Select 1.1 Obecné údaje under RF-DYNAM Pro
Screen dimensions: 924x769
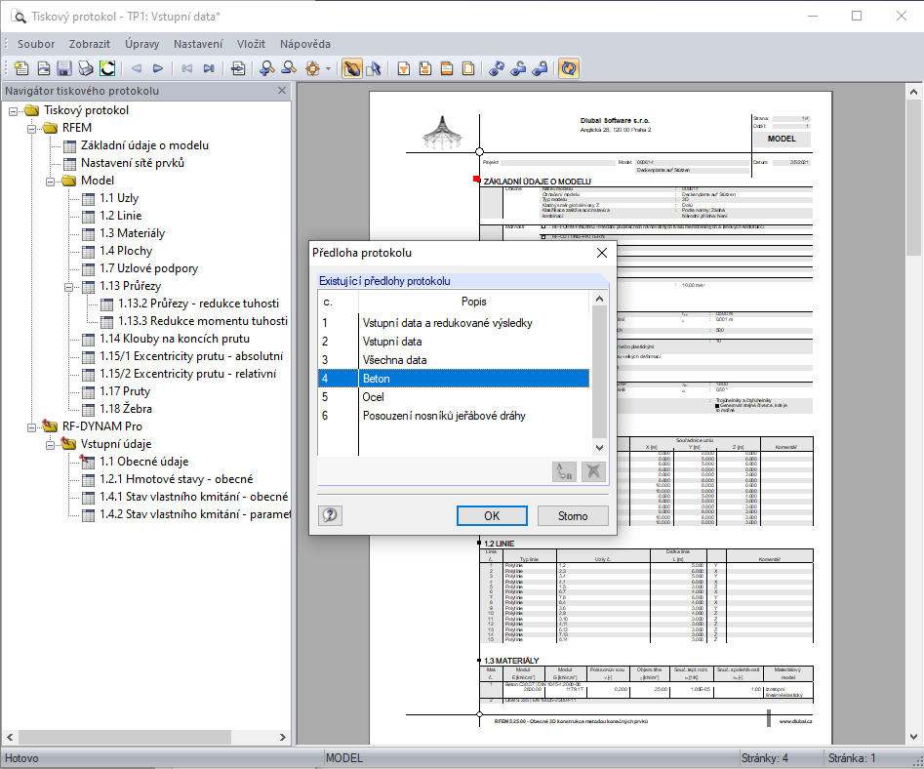tap(143, 462)
